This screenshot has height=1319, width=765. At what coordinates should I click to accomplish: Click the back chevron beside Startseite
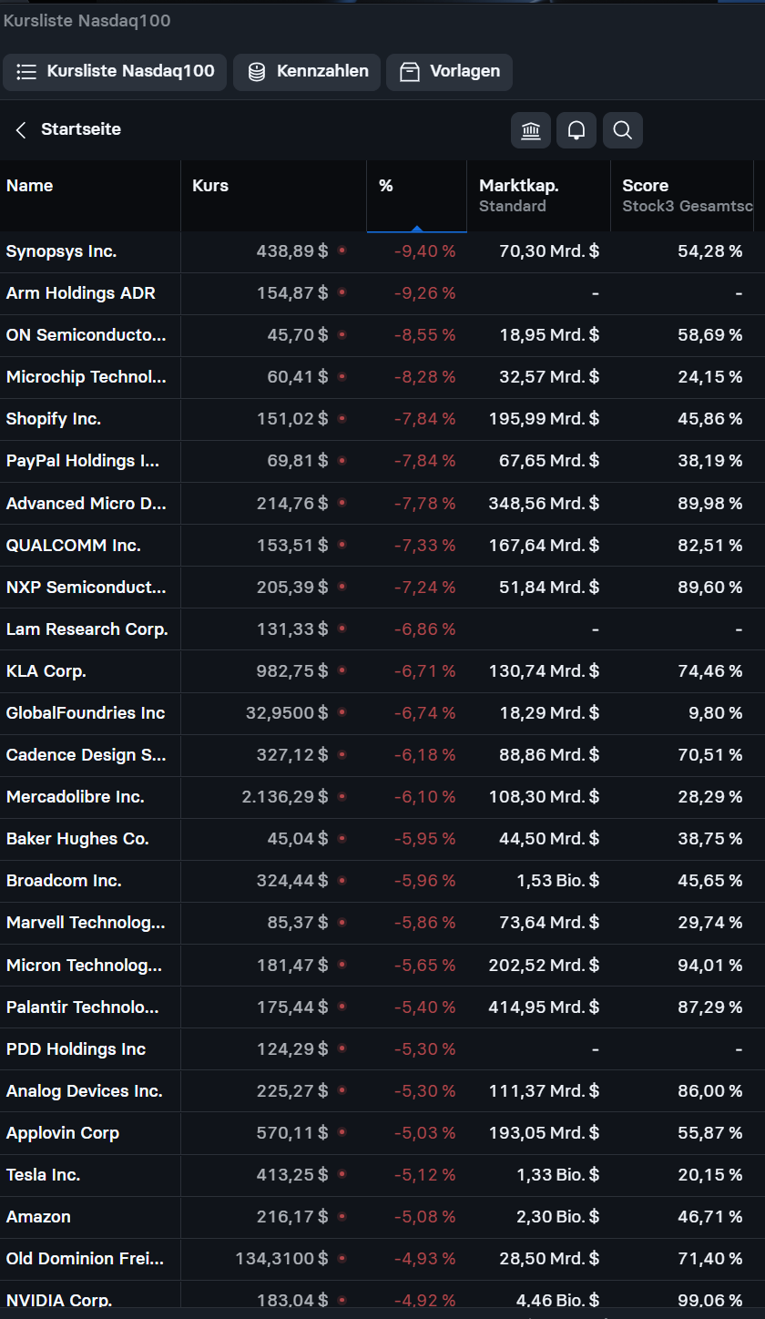pyautogui.click(x=21, y=130)
